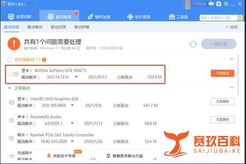Screen dimensions: 246x164
Task: Open the 全面诊断 tab
Action: (19, 17)
